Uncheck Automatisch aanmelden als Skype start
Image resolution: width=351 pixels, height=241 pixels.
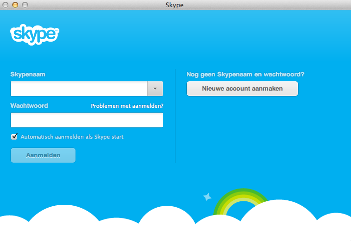[14, 137]
